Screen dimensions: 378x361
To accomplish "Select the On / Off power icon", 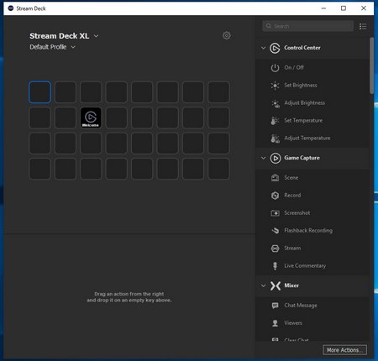I will coord(275,68).
